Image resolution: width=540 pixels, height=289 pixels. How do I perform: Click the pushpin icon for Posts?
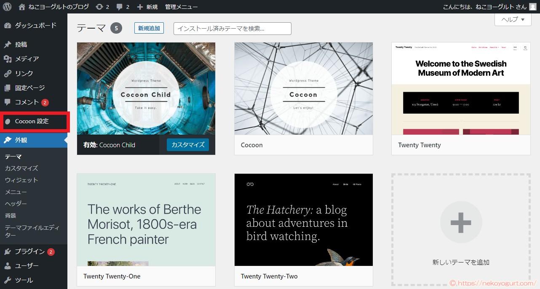[x=8, y=45]
